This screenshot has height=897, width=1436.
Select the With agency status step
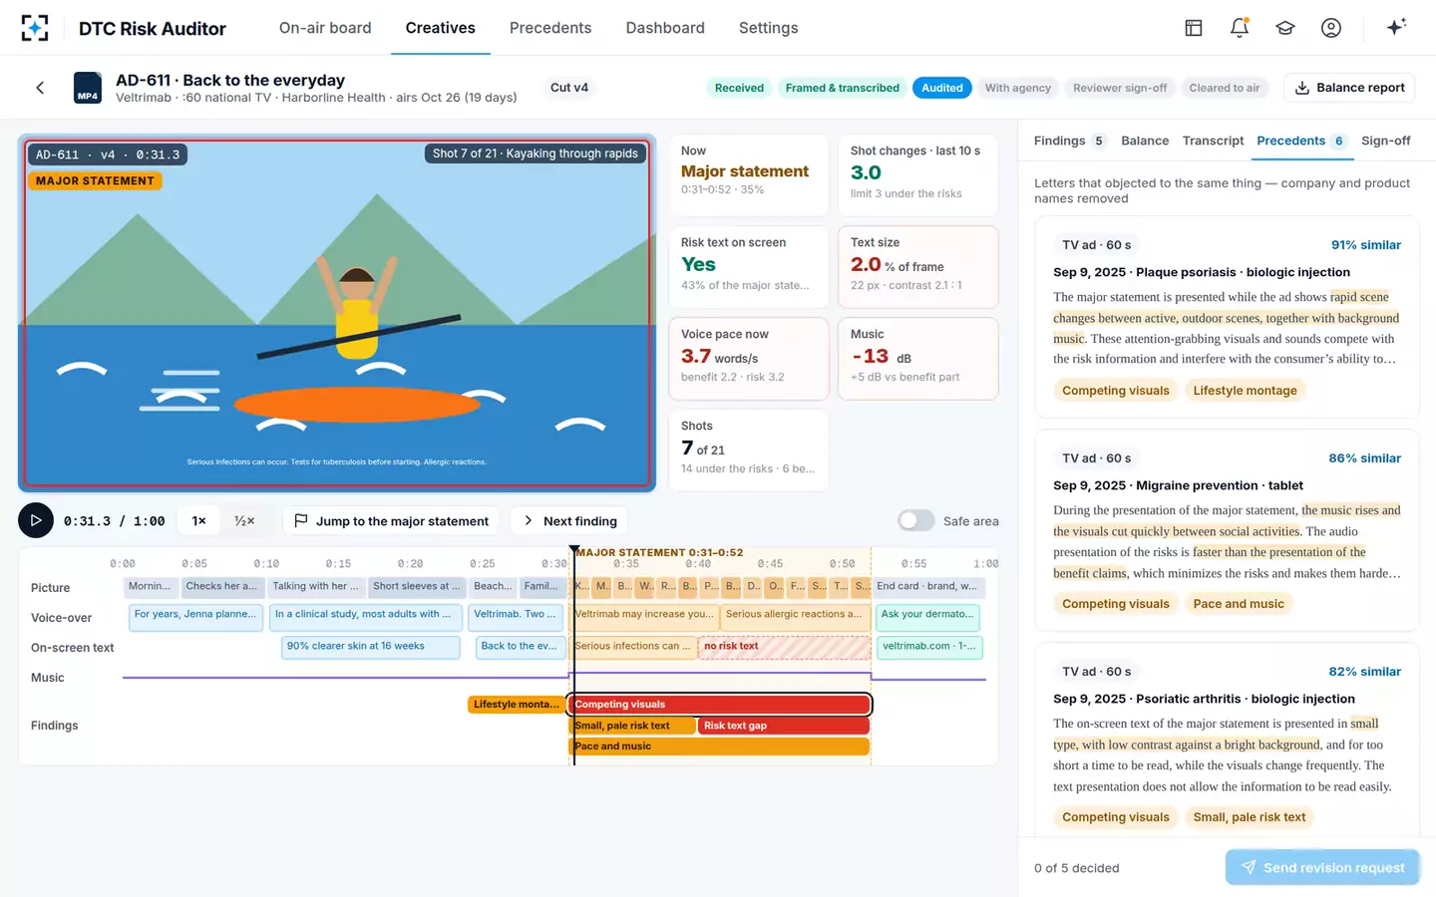click(1018, 88)
